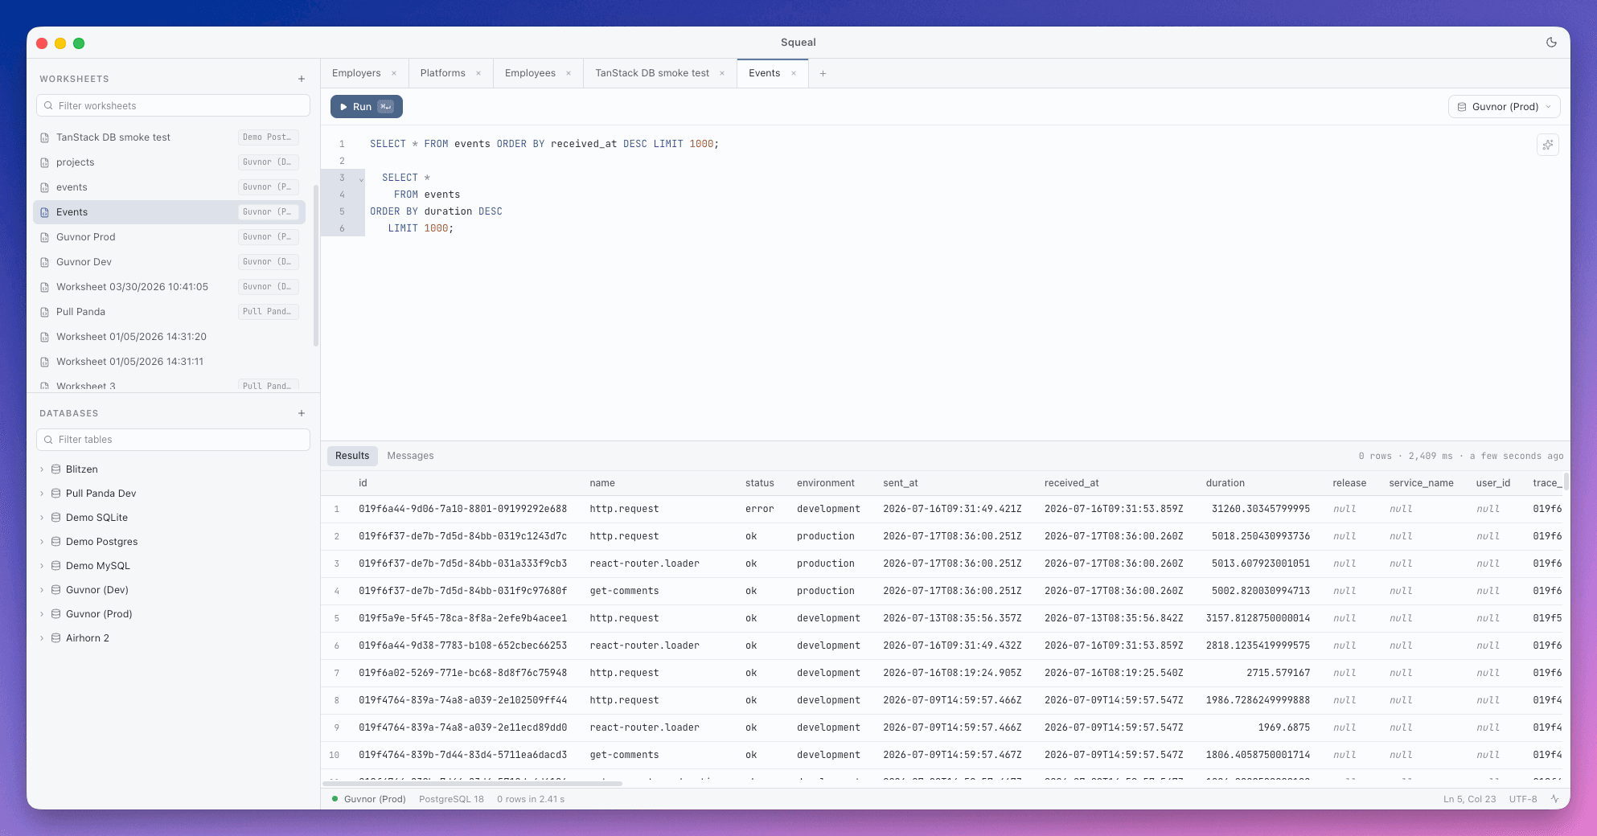Image resolution: width=1597 pixels, height=836 pixels.
Task: Click the environment column header
Action: coord(825,483)
